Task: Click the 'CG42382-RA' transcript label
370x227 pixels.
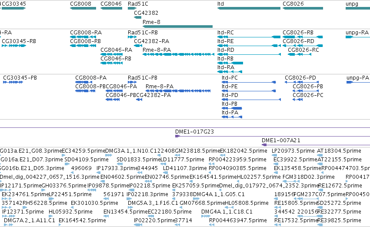Action: point(151,41)
